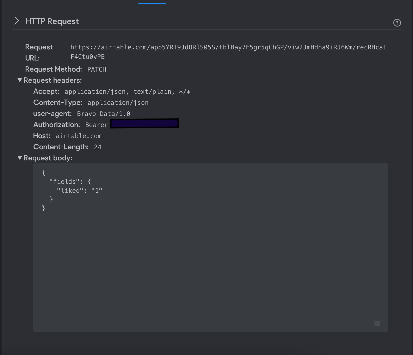Click the Accept header value application/json, text/plain
This screenshot has width=413, height=355.
(128, 92)
